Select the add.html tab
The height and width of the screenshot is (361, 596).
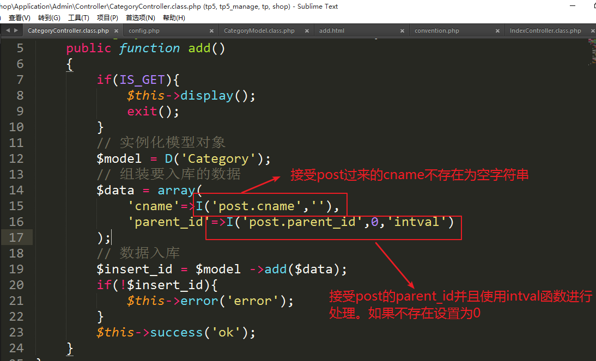click(x=331, y=31)
